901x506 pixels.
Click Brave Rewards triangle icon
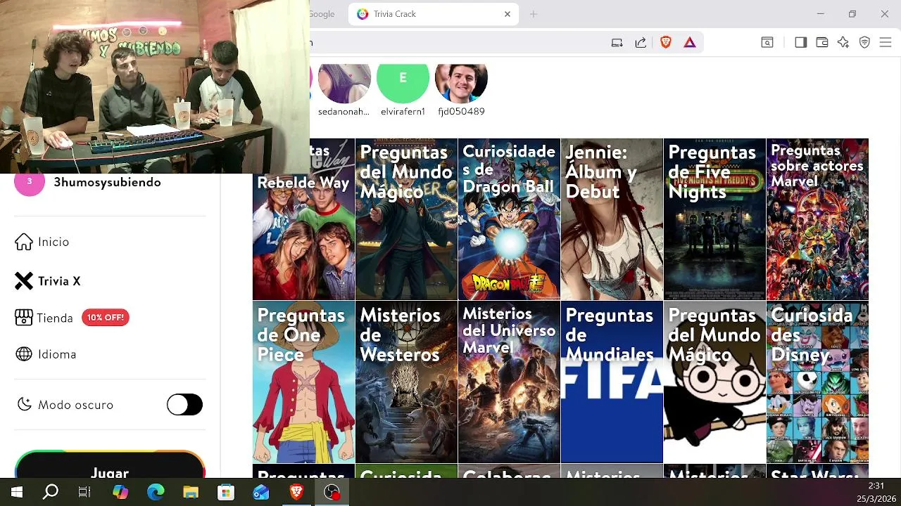pos(690,43)
